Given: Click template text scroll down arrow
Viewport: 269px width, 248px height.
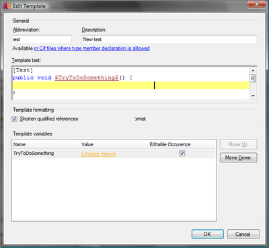Looking at the screenshot, I should tap(253, 96).
